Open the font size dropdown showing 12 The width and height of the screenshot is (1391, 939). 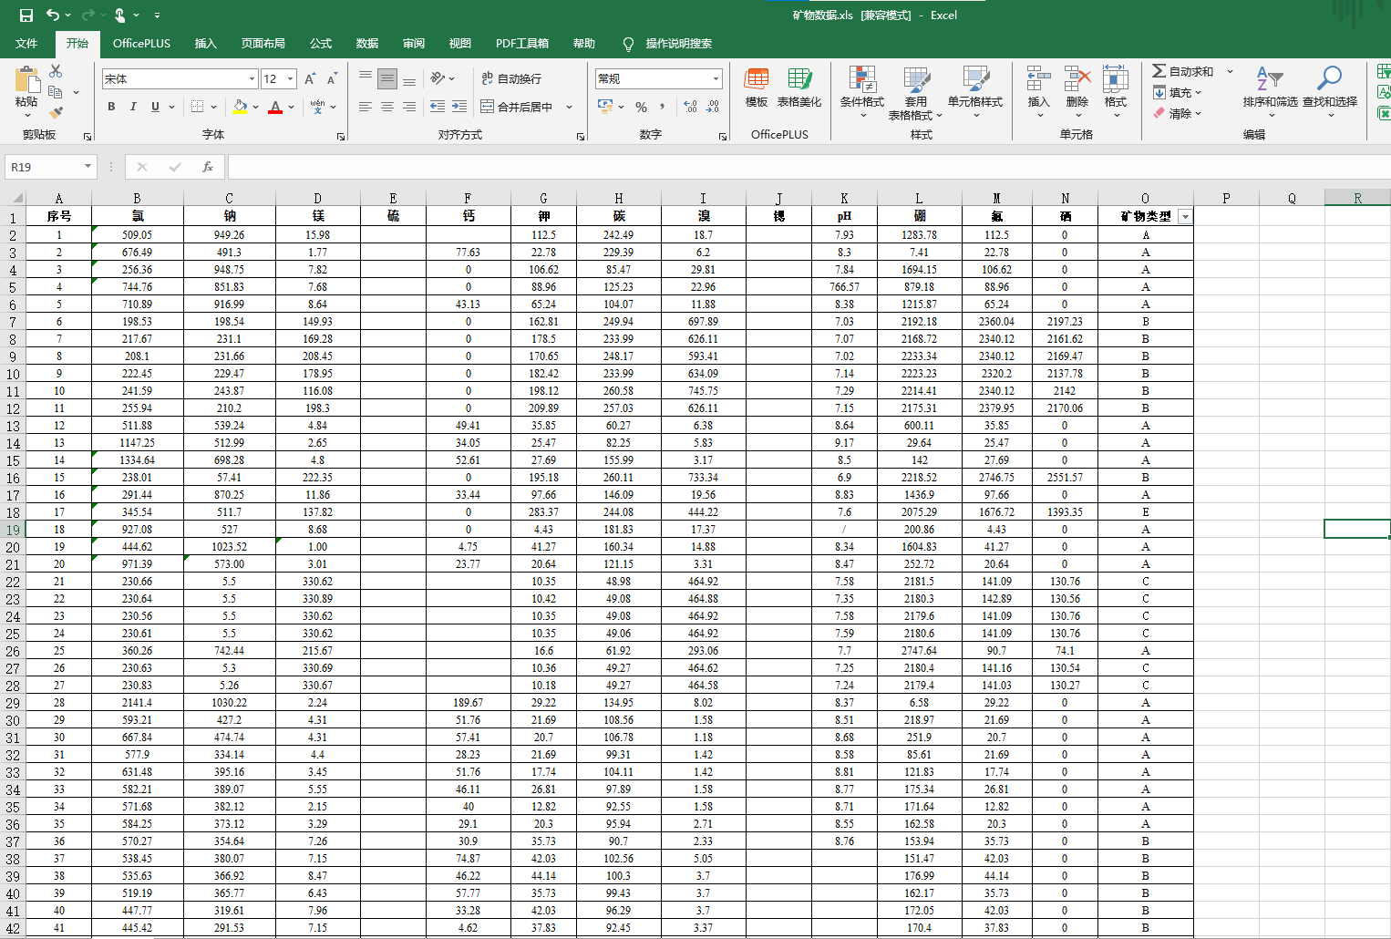coord(291,79)
